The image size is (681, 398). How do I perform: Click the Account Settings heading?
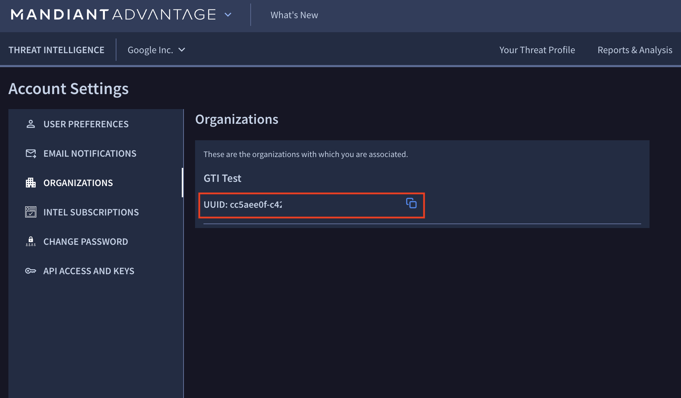[69, 88]
